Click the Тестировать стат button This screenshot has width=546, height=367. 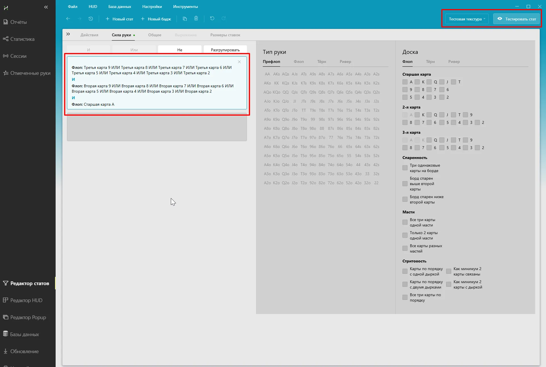[516, 19]
